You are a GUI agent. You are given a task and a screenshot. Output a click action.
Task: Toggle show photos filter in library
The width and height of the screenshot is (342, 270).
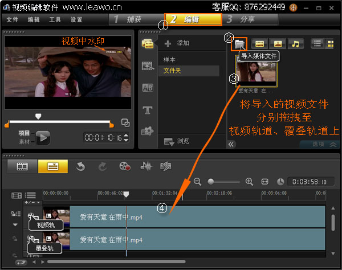tap(278, 43)
